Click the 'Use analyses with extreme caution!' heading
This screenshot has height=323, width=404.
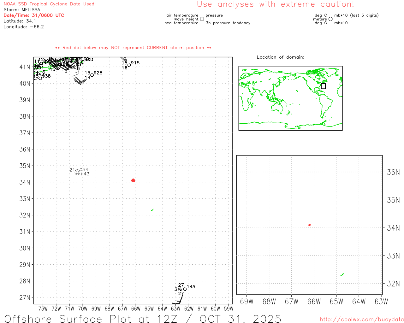tap(275, 4)
